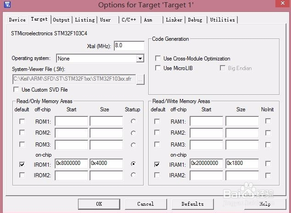This screenshot has height=213, width=291.
Task: Click the Keil uVision title bar icon
Action: pyautogui.click(x=7, y=4)
